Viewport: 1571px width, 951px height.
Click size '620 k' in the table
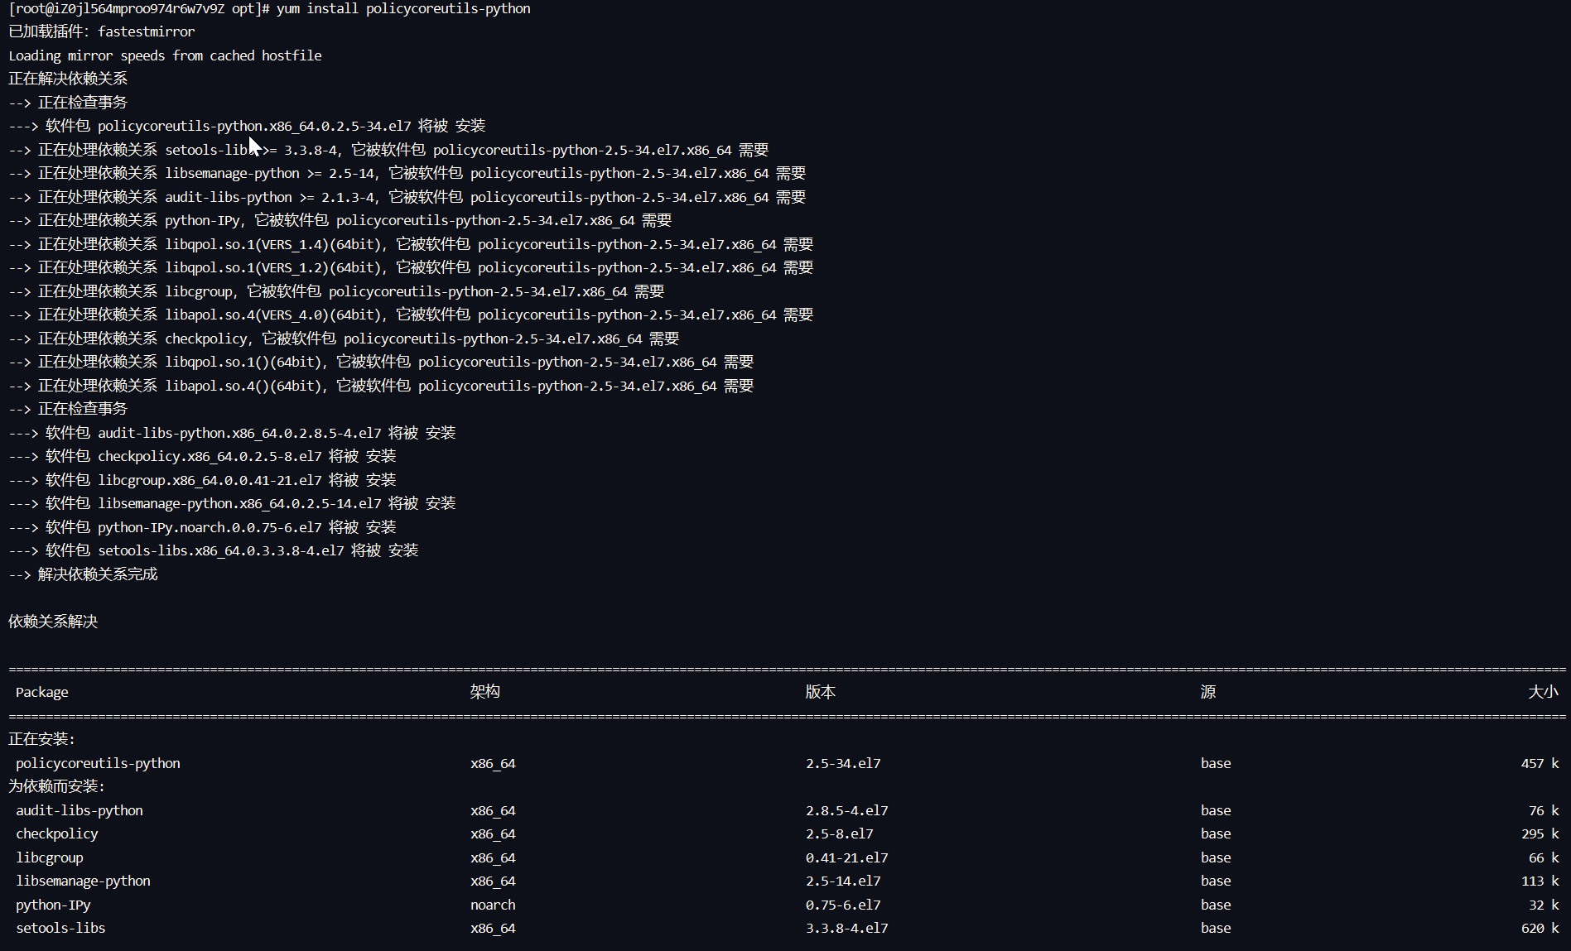click(1540, 928)
